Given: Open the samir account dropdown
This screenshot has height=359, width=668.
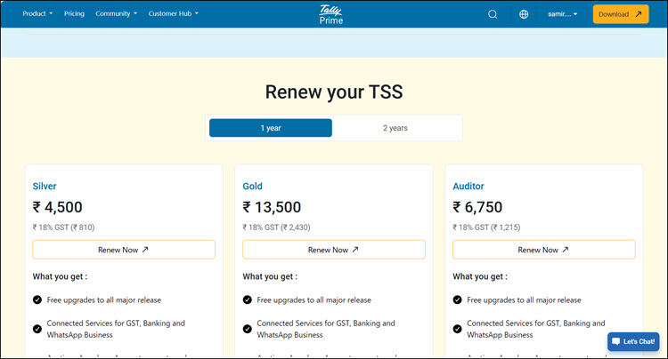Looking at the screenshot, I should (562, 14).
